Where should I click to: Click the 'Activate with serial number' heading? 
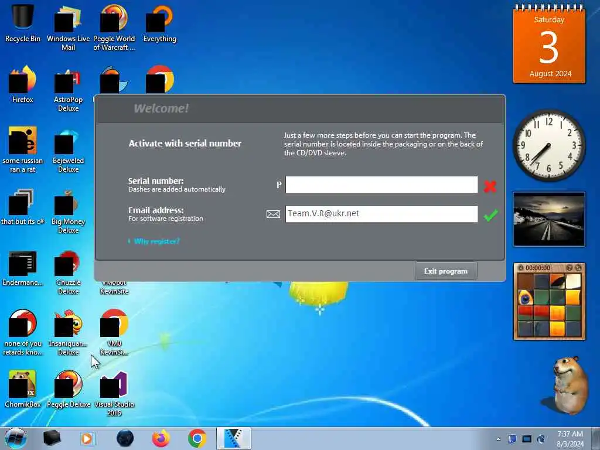pos(185,144)
